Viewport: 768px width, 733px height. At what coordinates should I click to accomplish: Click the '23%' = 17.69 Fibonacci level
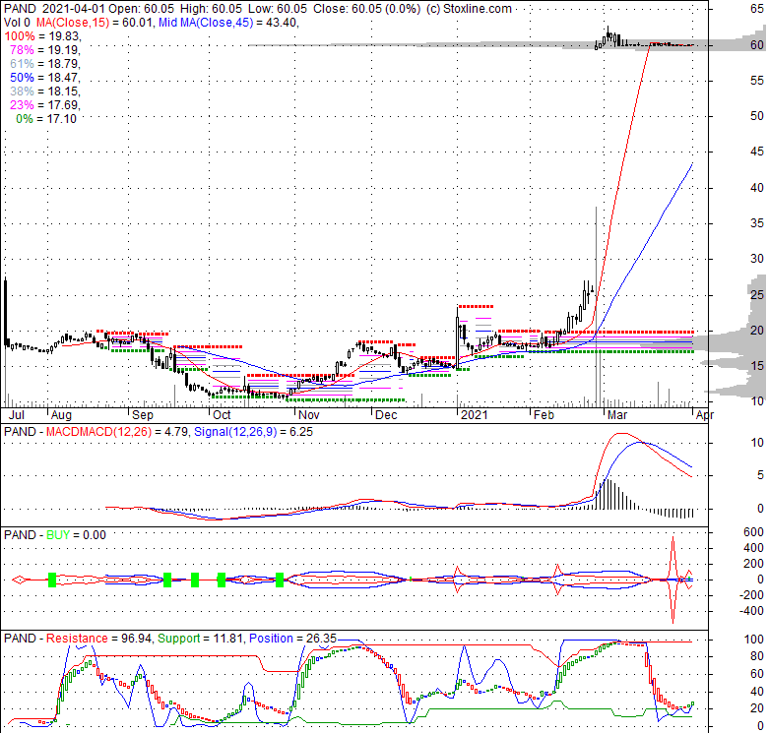point(45,104)
